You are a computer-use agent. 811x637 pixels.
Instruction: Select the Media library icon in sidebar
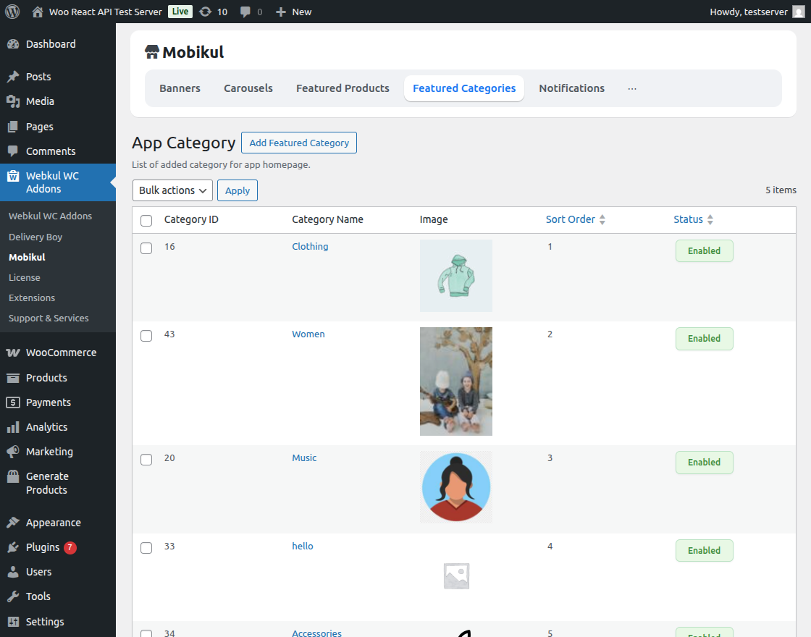click(14, 101)
